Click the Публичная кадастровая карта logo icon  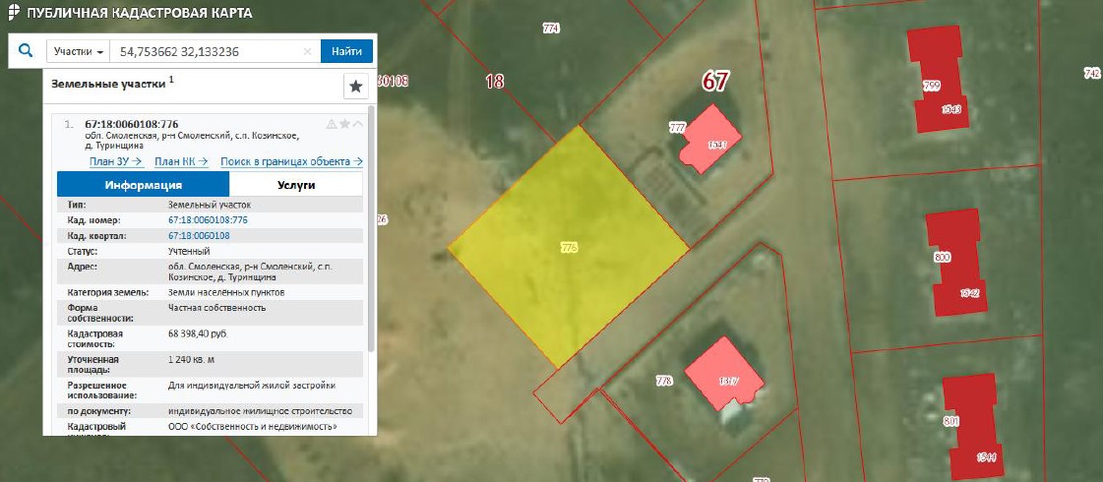[x=13, y=14]
